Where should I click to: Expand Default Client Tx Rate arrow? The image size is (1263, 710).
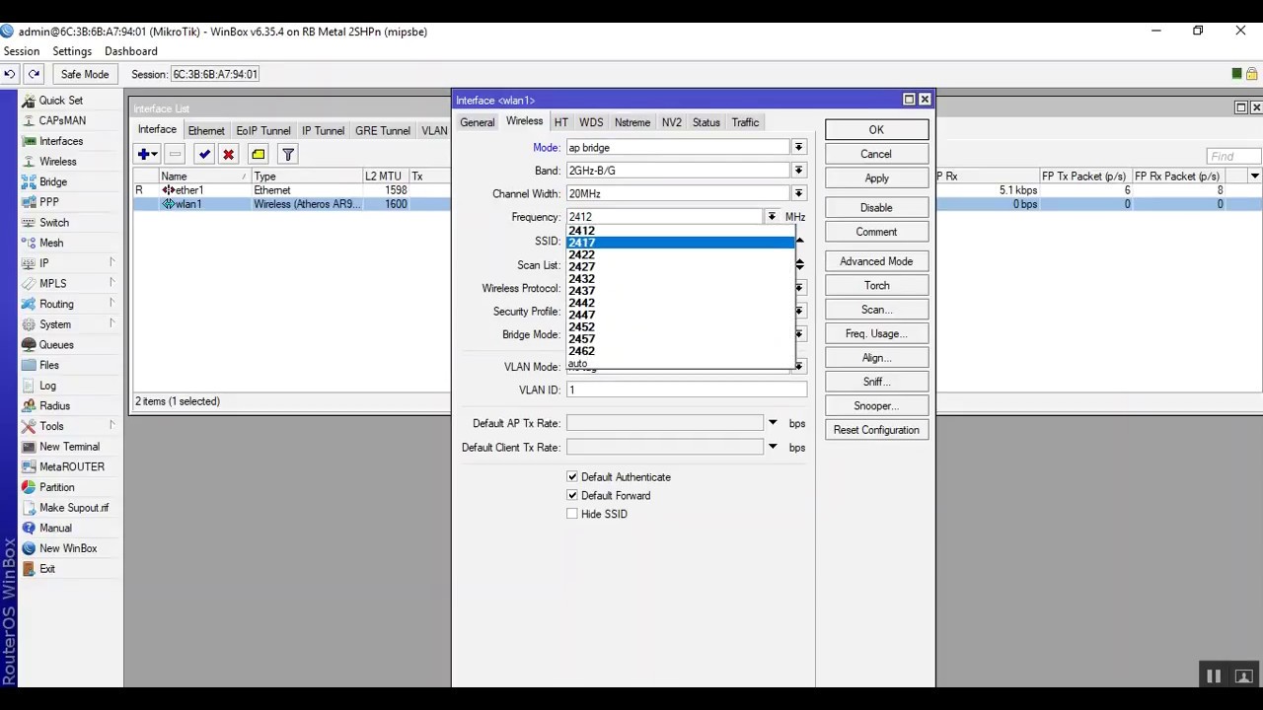point(773,448)
